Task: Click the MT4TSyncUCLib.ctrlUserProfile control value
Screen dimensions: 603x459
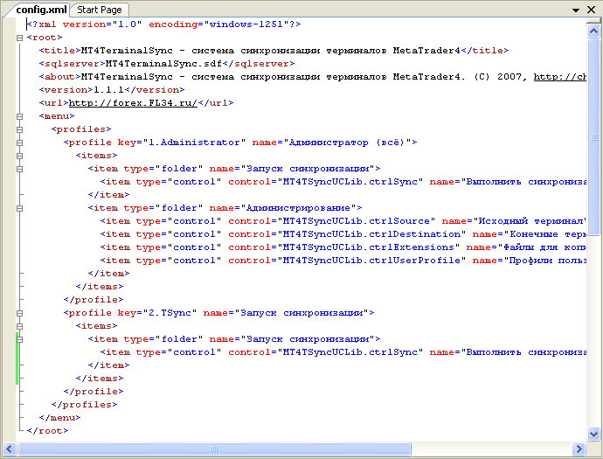Action: (x=371, y=260)
